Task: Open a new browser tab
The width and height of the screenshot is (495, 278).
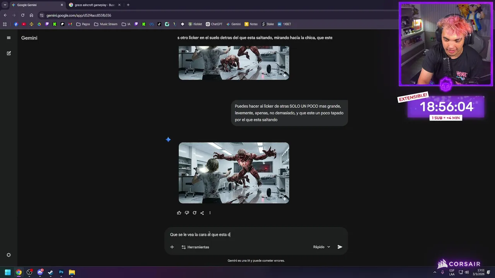Action: tap(128, 5)
